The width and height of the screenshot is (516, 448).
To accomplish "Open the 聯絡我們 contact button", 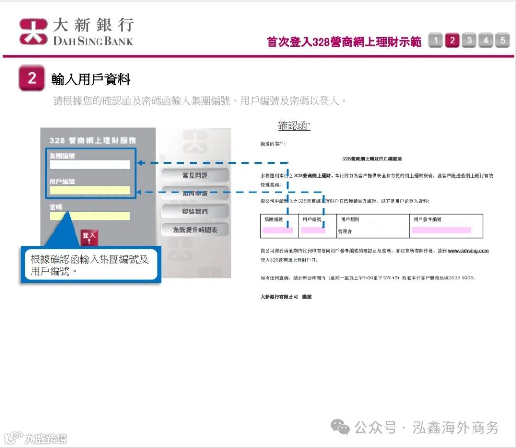I will 195,211.
